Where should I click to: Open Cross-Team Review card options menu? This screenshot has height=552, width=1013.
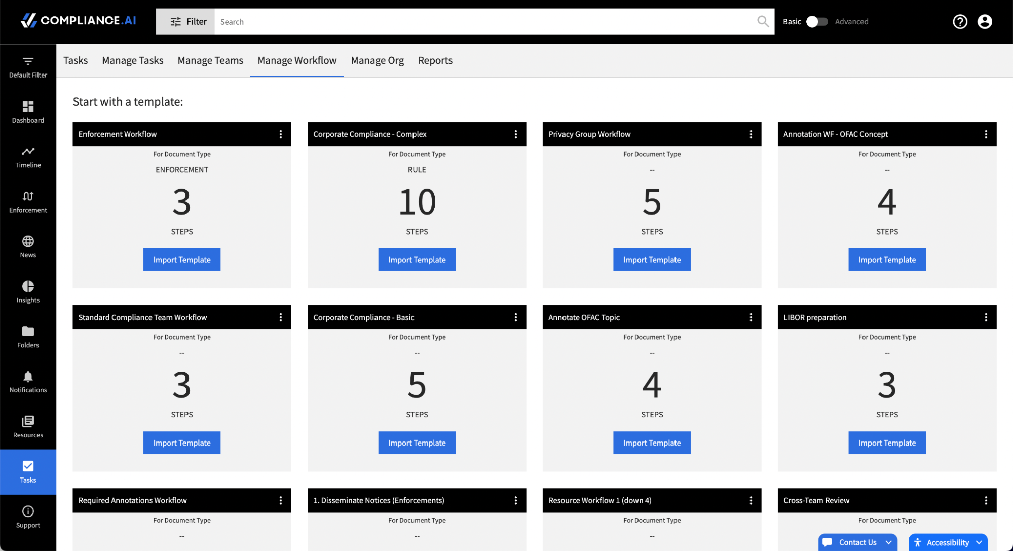[986, 500]
